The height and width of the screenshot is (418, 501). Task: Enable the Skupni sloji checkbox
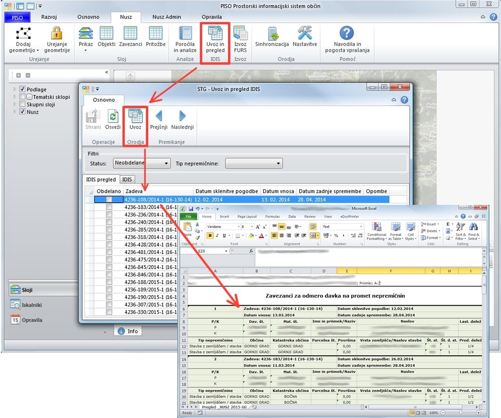tap(22, 104)
